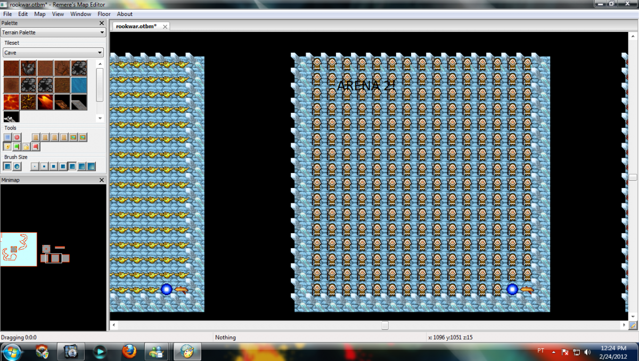Open the Edit menu

(23, 14)
